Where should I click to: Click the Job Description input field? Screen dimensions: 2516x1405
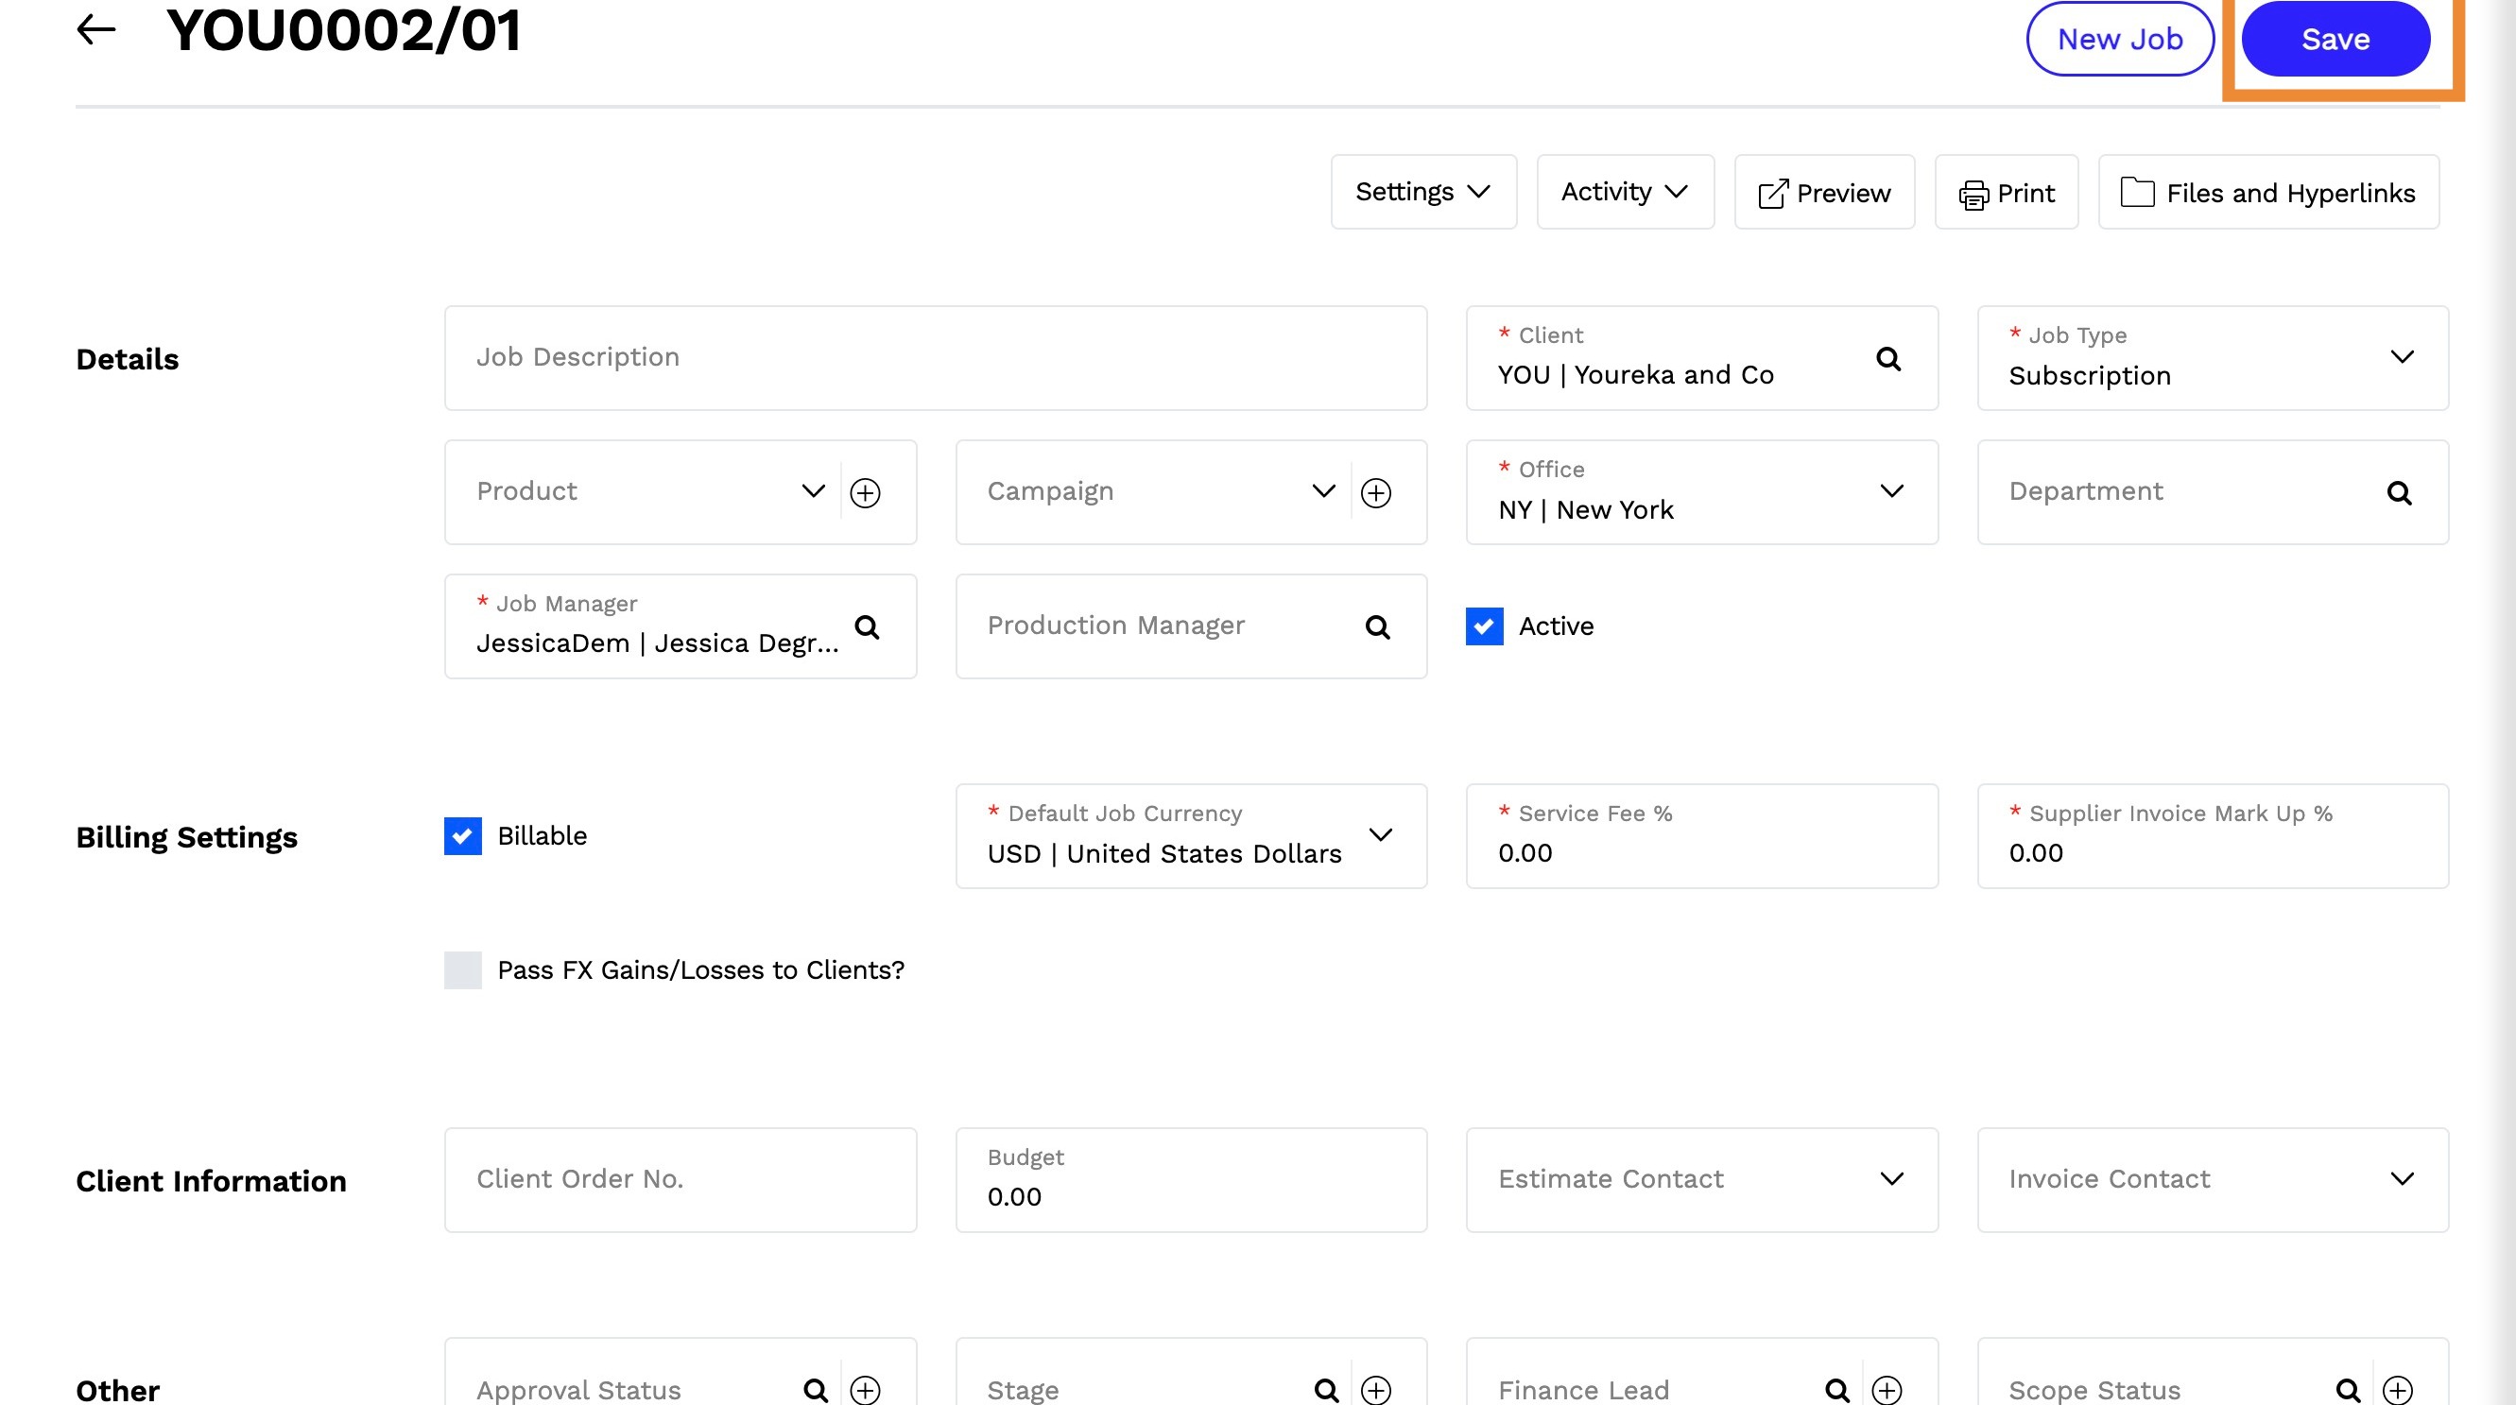click(935, 357)
